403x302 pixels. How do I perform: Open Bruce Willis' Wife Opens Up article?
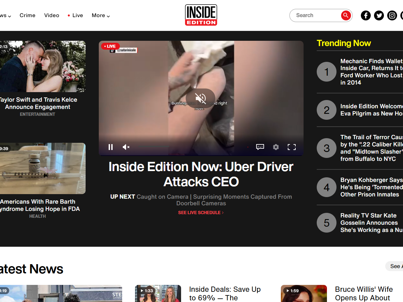click(364, 294)
